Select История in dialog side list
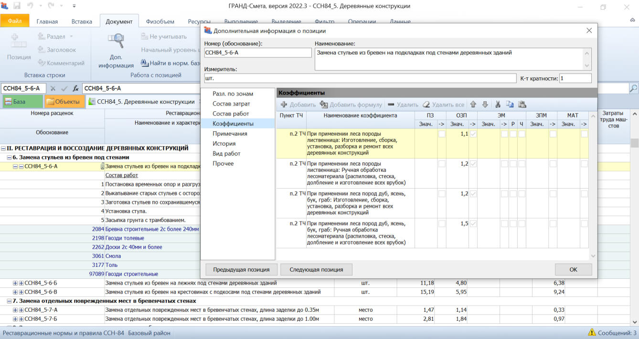Image resolution: width=639 pixels, height=339 pixels. point(224,144)
